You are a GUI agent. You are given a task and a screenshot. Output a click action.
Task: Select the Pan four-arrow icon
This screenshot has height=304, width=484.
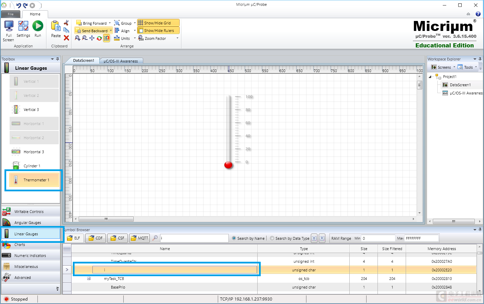click(92, 38)
